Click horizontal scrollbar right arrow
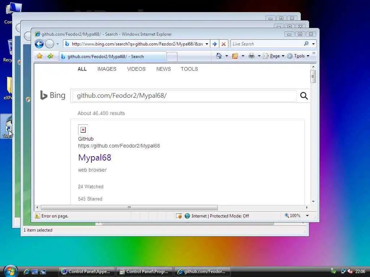 [307, 207]
